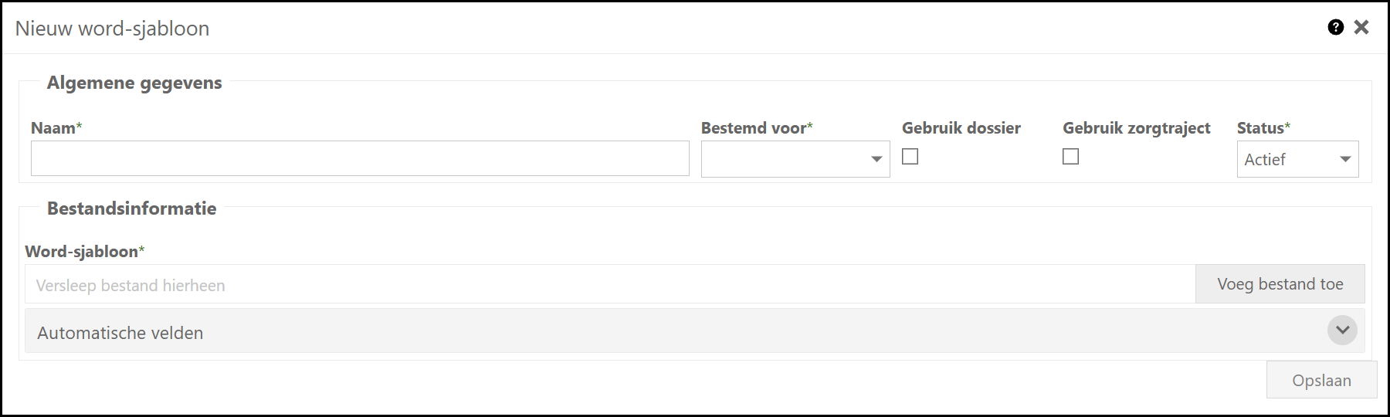Click the Nieuw word-sjabloon dialog title

coord(113,29)
